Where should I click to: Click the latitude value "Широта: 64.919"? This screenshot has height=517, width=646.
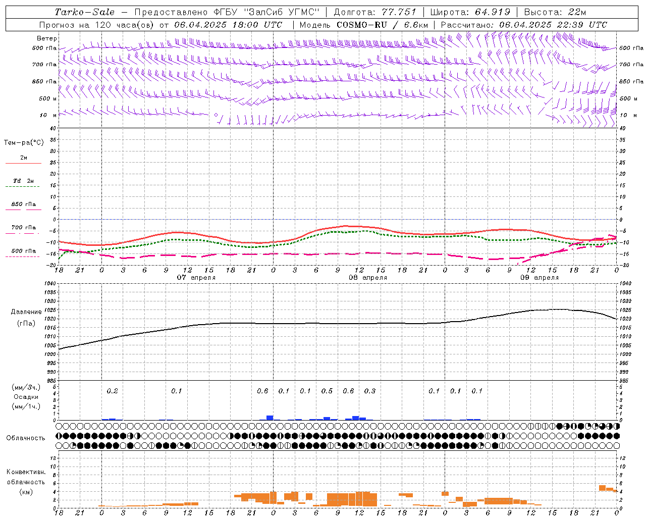point(469,12)
